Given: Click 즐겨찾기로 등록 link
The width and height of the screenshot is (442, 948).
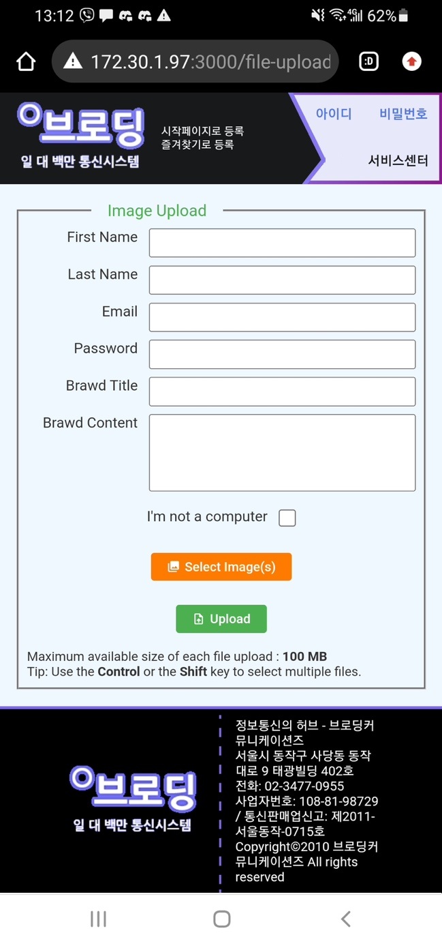Looking at the screenshot, I should (x=198, y=145).
